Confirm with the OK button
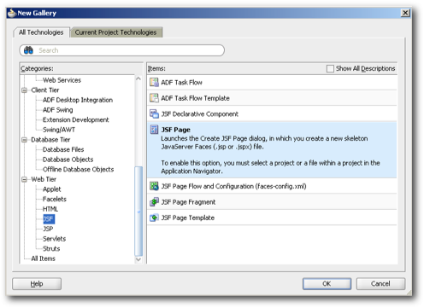Viewport: 424px width, 308px height. click(x=327, y=284)
